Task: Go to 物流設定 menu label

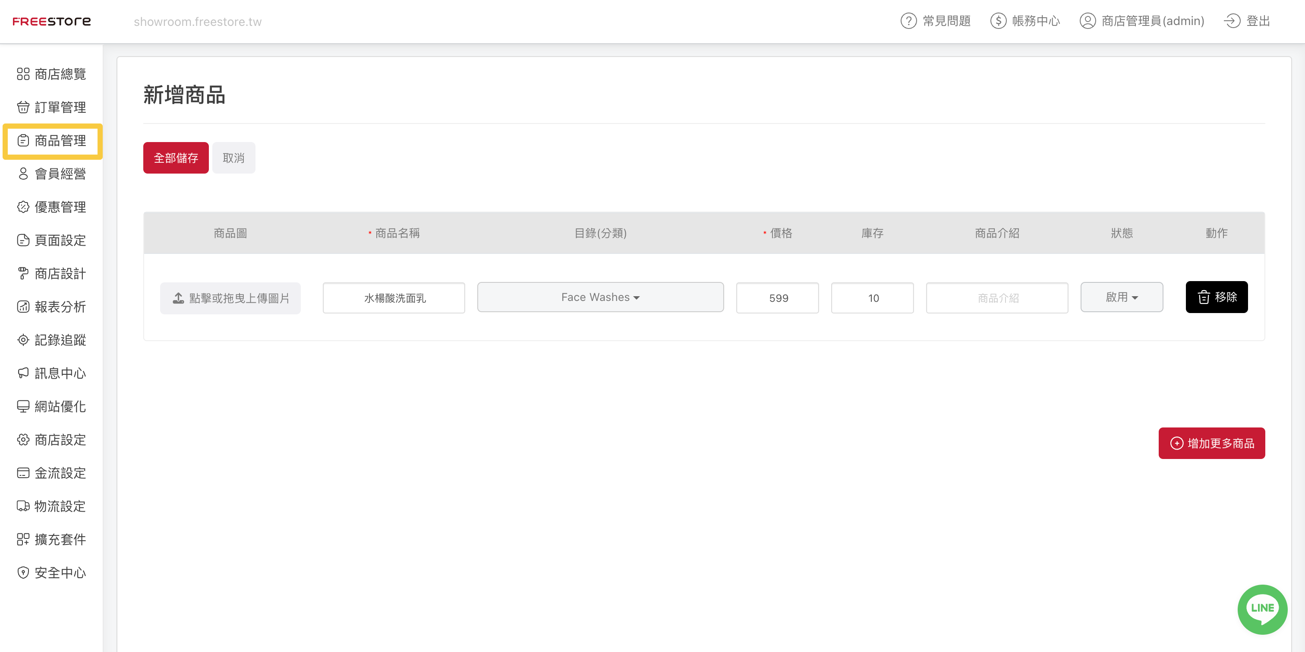Action: click(60, 506)
